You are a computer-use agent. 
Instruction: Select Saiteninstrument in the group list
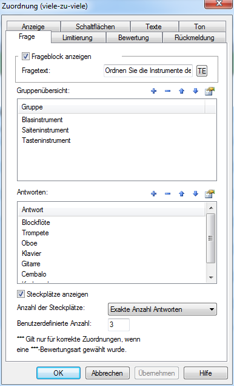pyautogui.click(x=45, y=130)
